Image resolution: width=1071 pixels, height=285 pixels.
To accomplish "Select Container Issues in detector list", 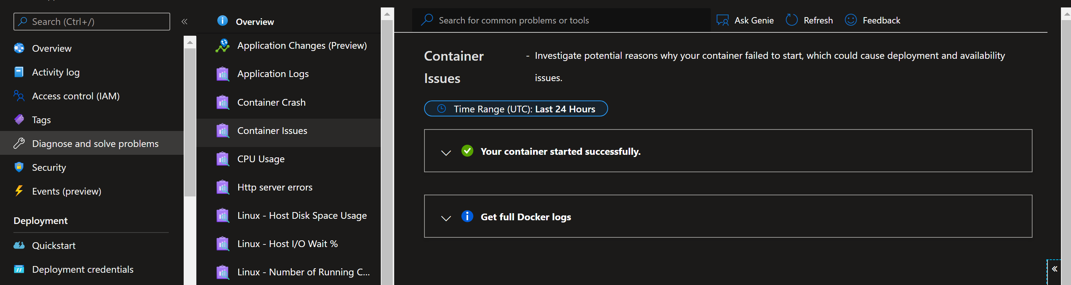I will pyautogui.click(x=289, y=132).
